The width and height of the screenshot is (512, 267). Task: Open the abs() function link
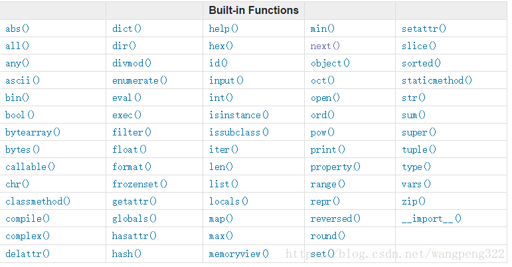point(17,29)
